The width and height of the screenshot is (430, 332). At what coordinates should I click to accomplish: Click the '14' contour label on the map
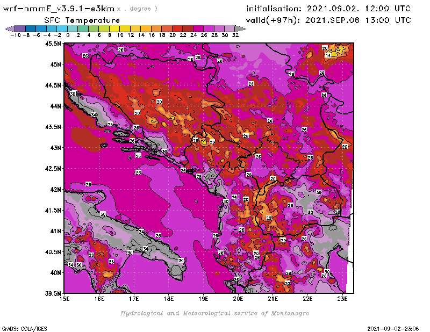click(x=328, y=55)
